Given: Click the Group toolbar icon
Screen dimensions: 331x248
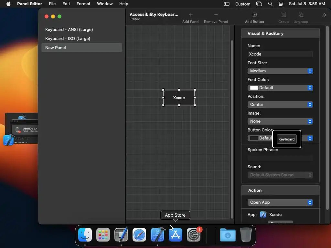Looking at the screenshot, I should click(283, 15).
